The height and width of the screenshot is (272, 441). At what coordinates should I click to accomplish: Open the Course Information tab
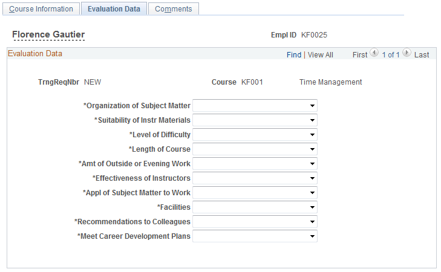41,8
